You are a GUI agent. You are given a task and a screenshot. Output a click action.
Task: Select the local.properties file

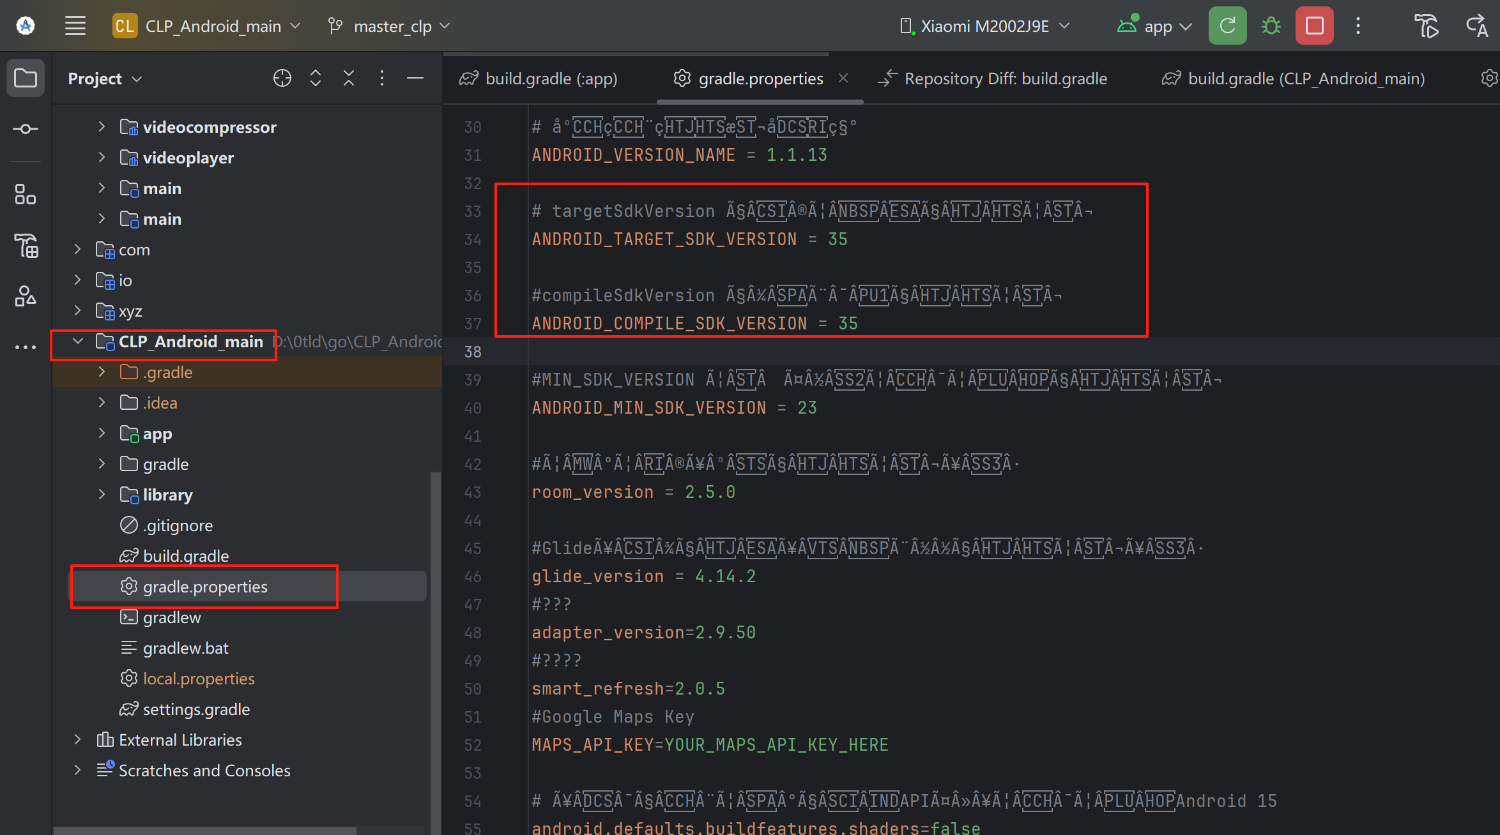187,679
